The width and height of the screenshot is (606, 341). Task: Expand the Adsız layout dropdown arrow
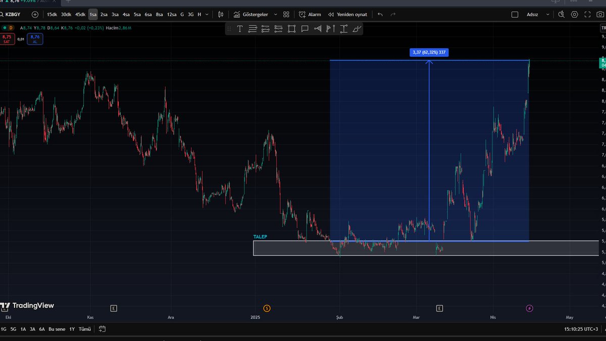pyautogui.click(x=548, y=15)
